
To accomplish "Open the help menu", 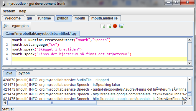I will [23, 11].
